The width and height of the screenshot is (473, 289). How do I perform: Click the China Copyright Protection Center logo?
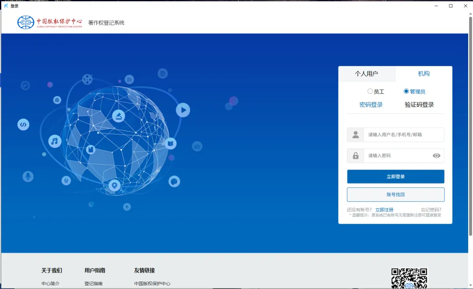point(26,21)
